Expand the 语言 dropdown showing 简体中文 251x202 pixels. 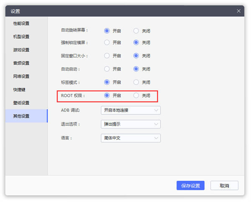click(131, 138)
